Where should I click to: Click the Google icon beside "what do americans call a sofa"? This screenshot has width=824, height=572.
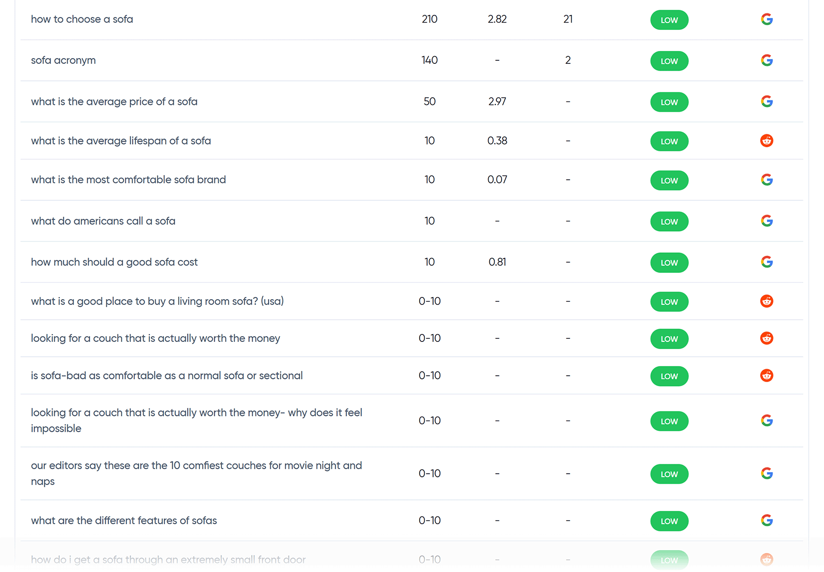(x=766, y=221)
